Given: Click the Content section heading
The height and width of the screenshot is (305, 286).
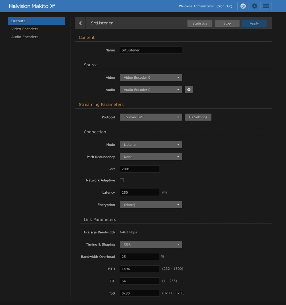Looking at the screenshot, I should pyautogui.click(x=87, y=37).
